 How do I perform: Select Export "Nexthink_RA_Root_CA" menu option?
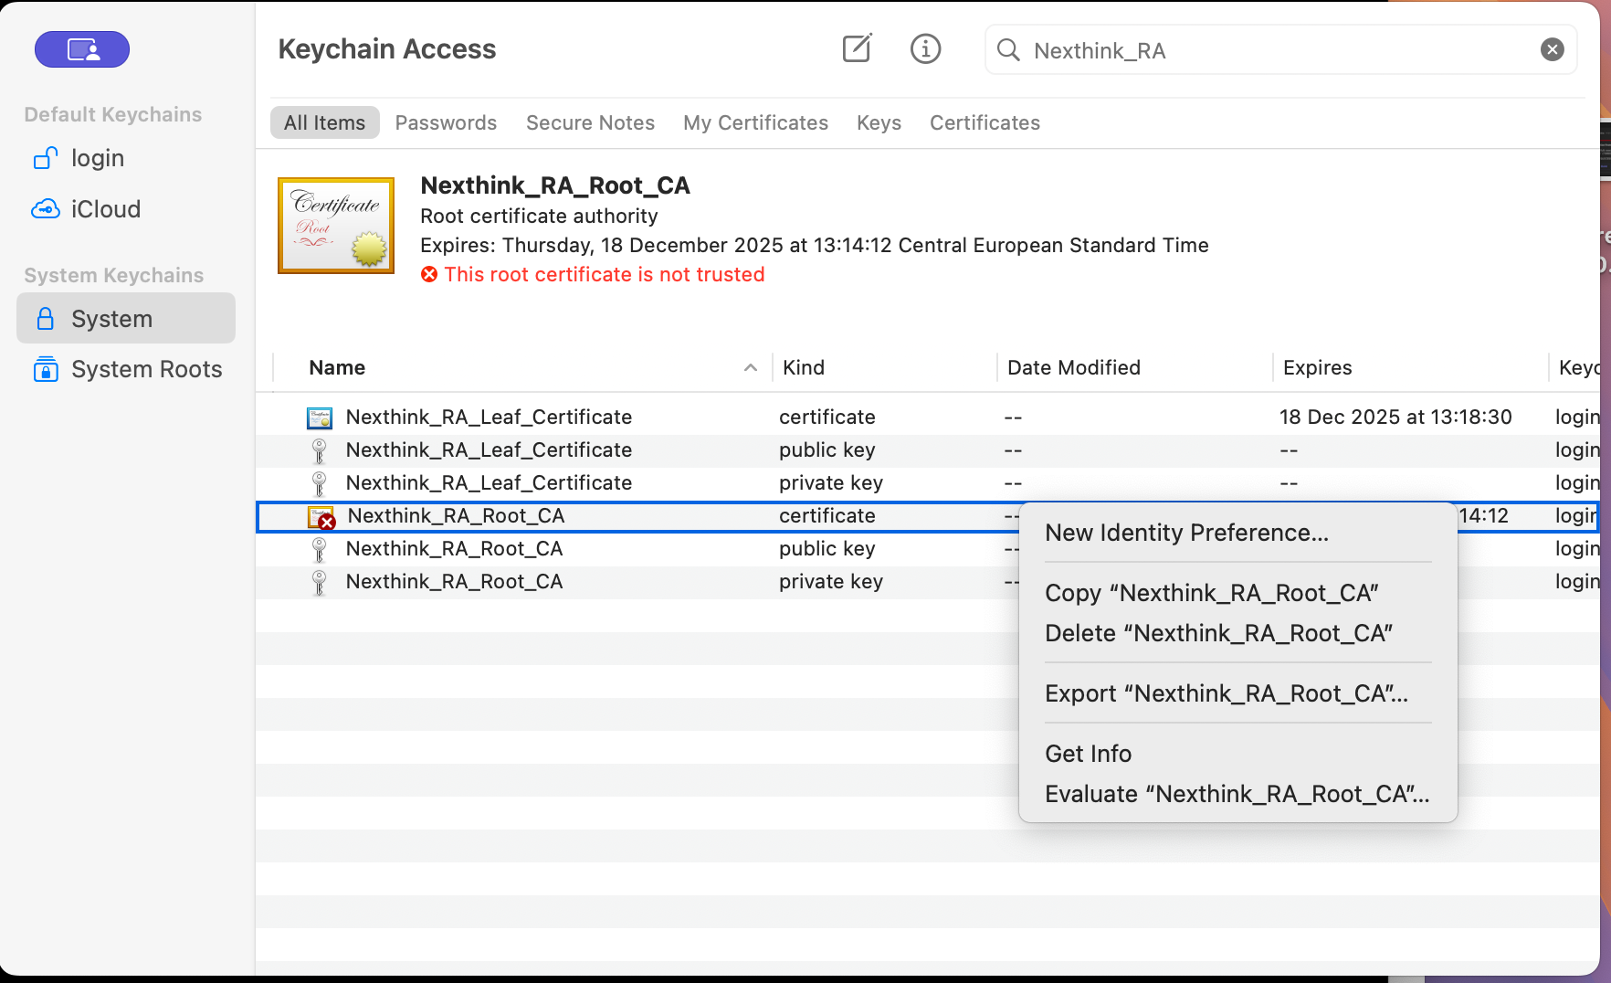click(x=1226, y=693)
